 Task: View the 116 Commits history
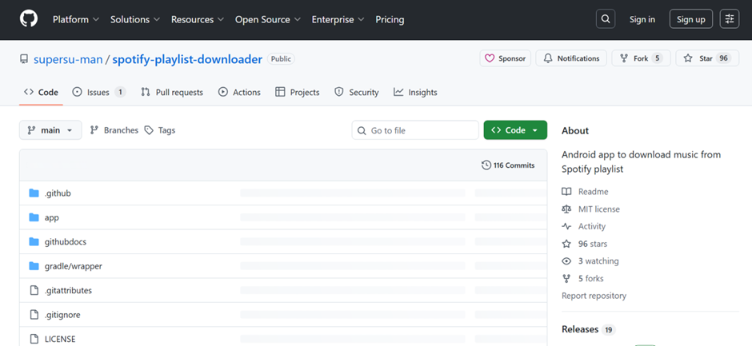pos(508,165)
